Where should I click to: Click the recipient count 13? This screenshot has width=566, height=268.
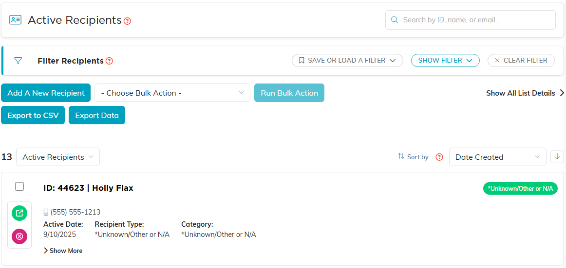click(x=6, y=157)
